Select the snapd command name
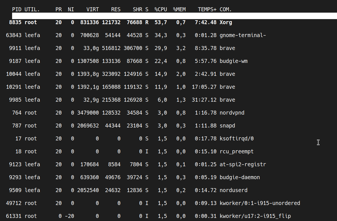Viewport: 337px width, 221px height. point(227,126)
